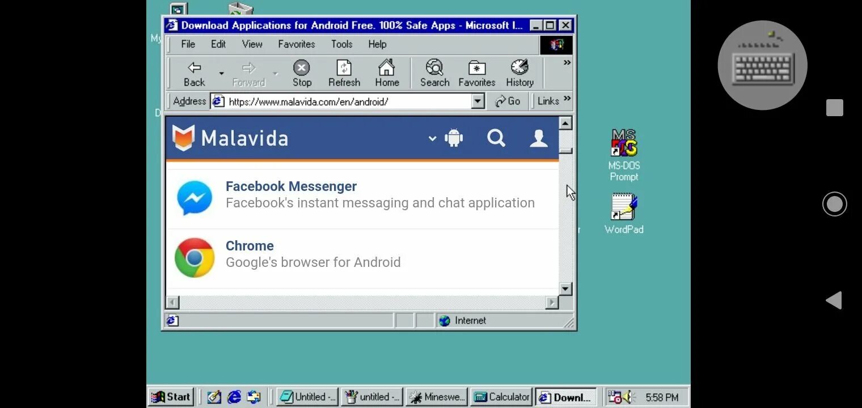The width and height of the screenshot is (862, 408).
Task: Show more toolbar buttons chevron
Action: point(567,63)
